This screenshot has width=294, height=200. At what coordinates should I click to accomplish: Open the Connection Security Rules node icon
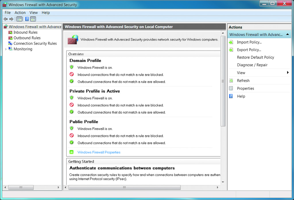(x=11, y=44)
